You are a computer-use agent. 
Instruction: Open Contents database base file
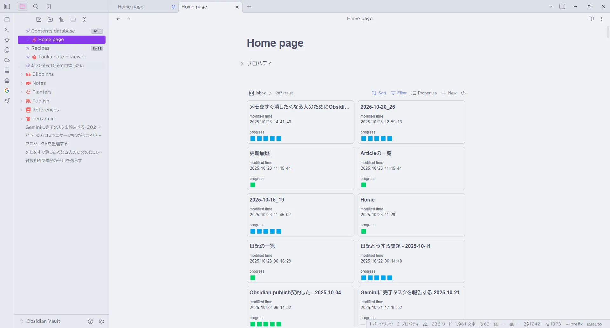[x=61, y=31]
